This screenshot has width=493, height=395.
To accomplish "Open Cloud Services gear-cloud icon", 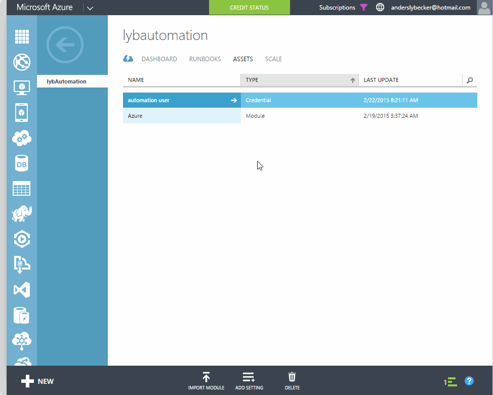I will [22, 138].
